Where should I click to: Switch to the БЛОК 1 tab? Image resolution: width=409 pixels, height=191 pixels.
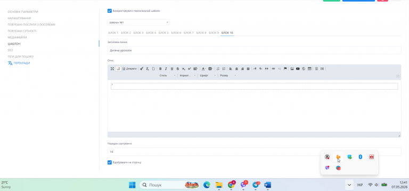tap(113, 33)
